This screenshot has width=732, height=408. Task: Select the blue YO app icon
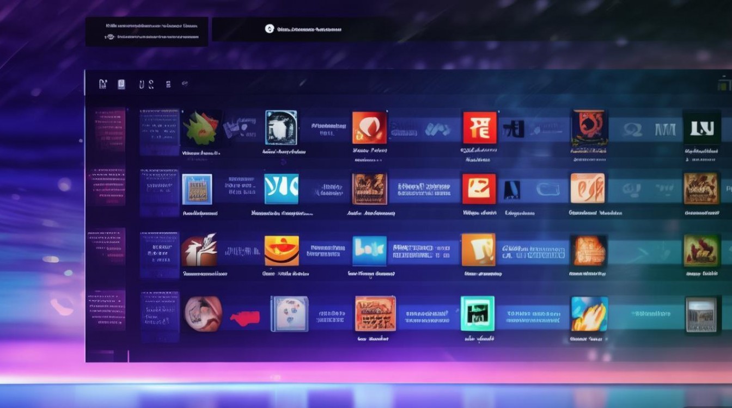(x=281, y=188)
